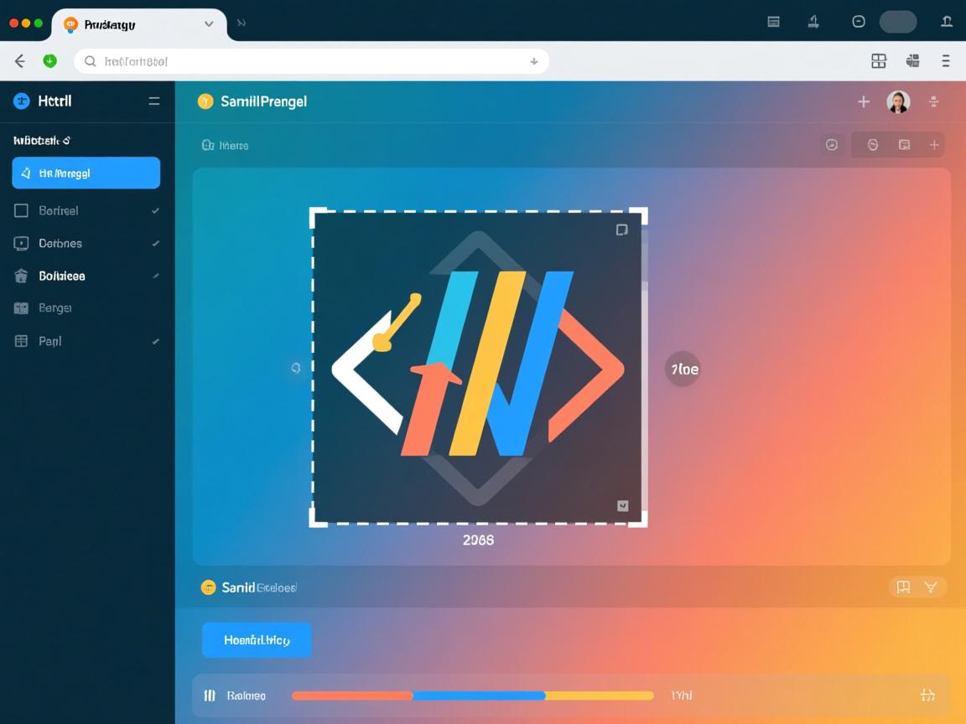Screen dimensions: 966x724
Task: Click the filter funnel icon in Sanid row
Action: pyautogui.click(x=931, y=587)
